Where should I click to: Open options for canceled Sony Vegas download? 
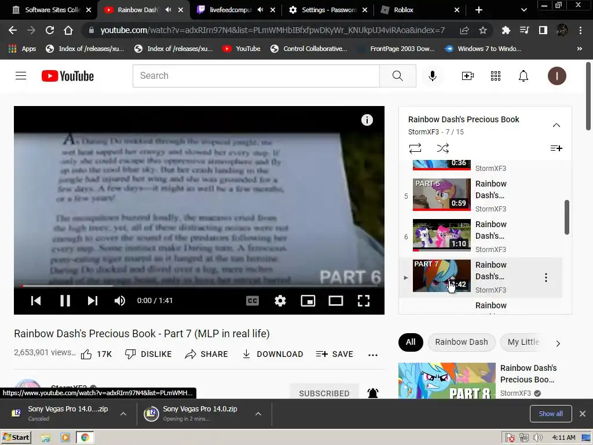point(123,414)
